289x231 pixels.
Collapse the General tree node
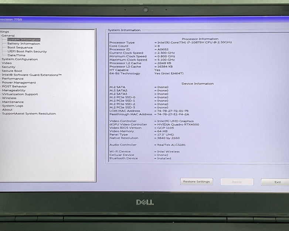pos(8,36)
